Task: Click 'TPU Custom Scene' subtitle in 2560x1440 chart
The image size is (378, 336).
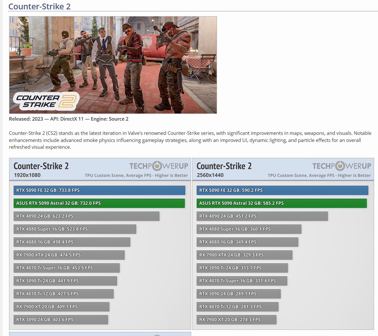Action: [319, 176]
